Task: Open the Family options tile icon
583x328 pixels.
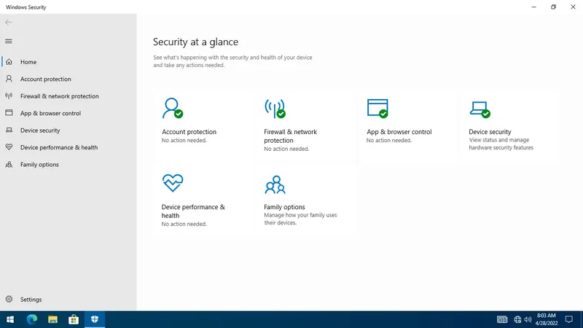Action: tap(275, 185)
